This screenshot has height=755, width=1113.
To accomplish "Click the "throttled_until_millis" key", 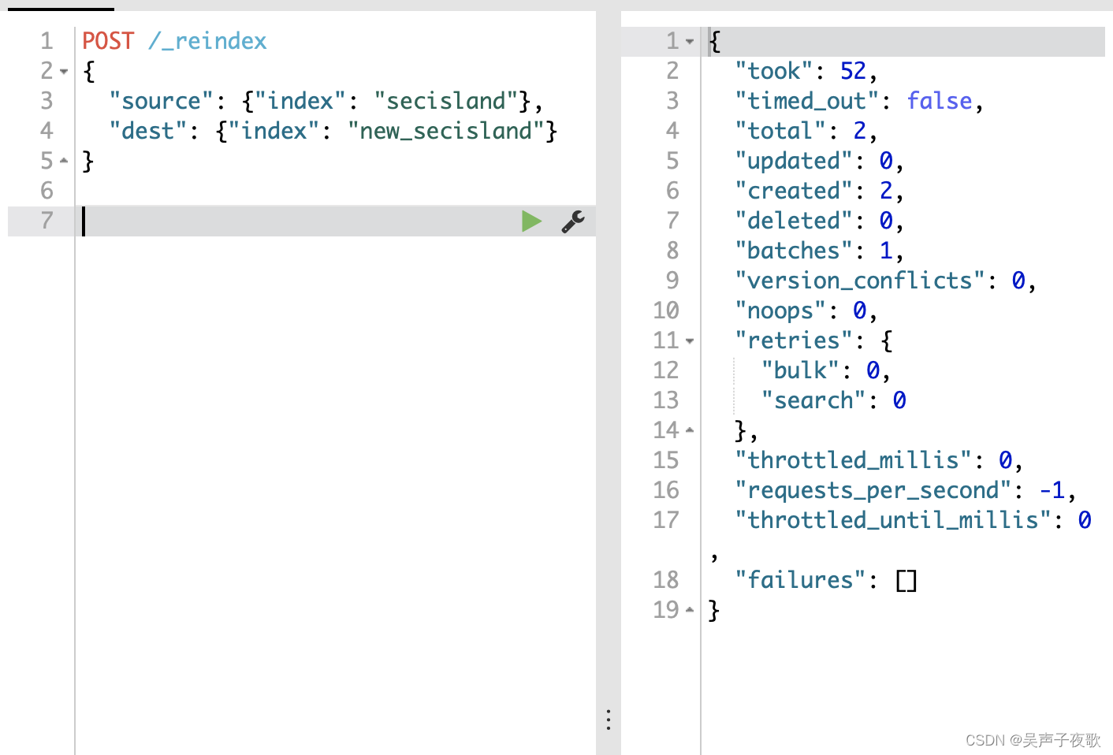I will point(893,520).
